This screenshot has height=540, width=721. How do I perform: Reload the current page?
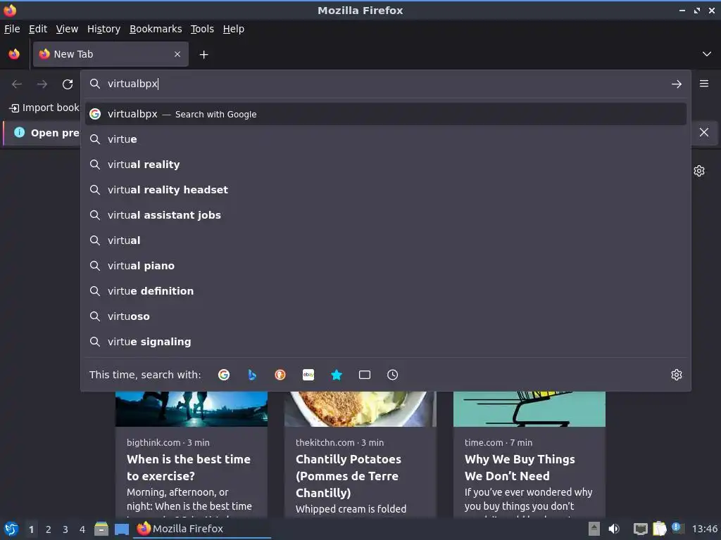(x=68, y=84)
